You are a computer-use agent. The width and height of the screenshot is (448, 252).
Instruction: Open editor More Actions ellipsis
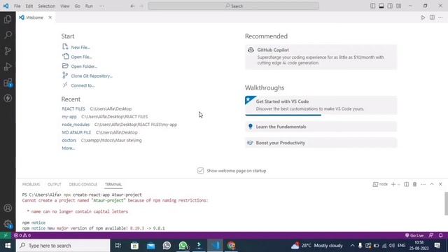[x=440, y=17]
